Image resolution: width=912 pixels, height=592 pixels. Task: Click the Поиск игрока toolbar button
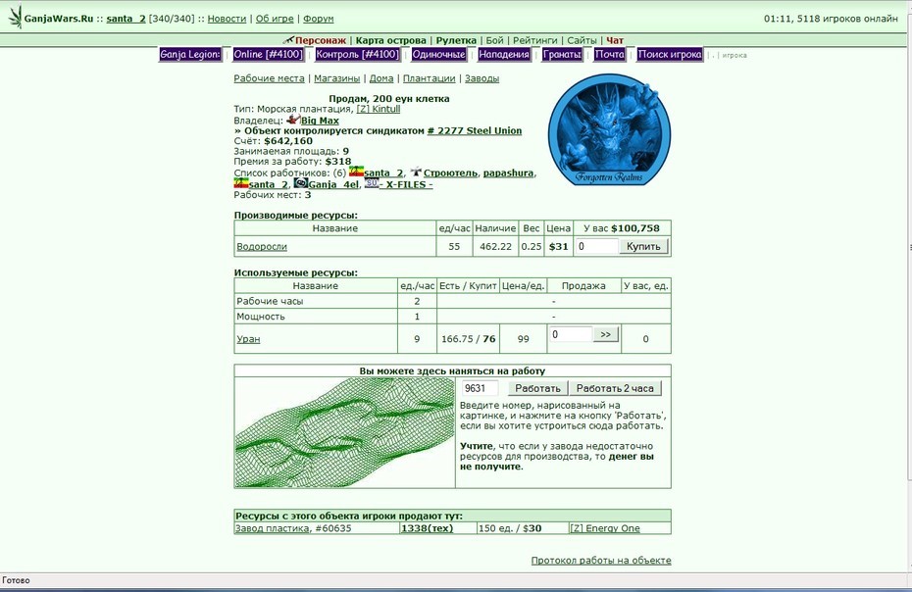[x=670, y=55]
